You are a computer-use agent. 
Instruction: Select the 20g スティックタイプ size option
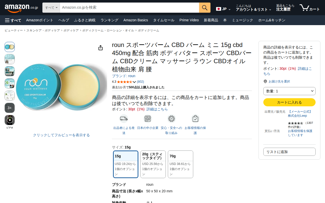153,164
